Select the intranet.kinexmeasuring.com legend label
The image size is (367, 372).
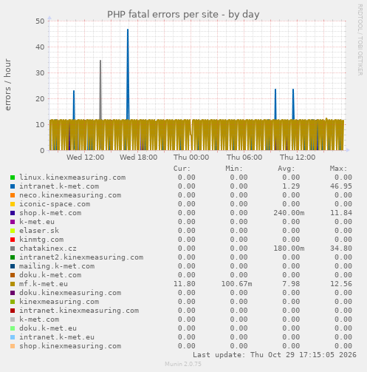79,311
